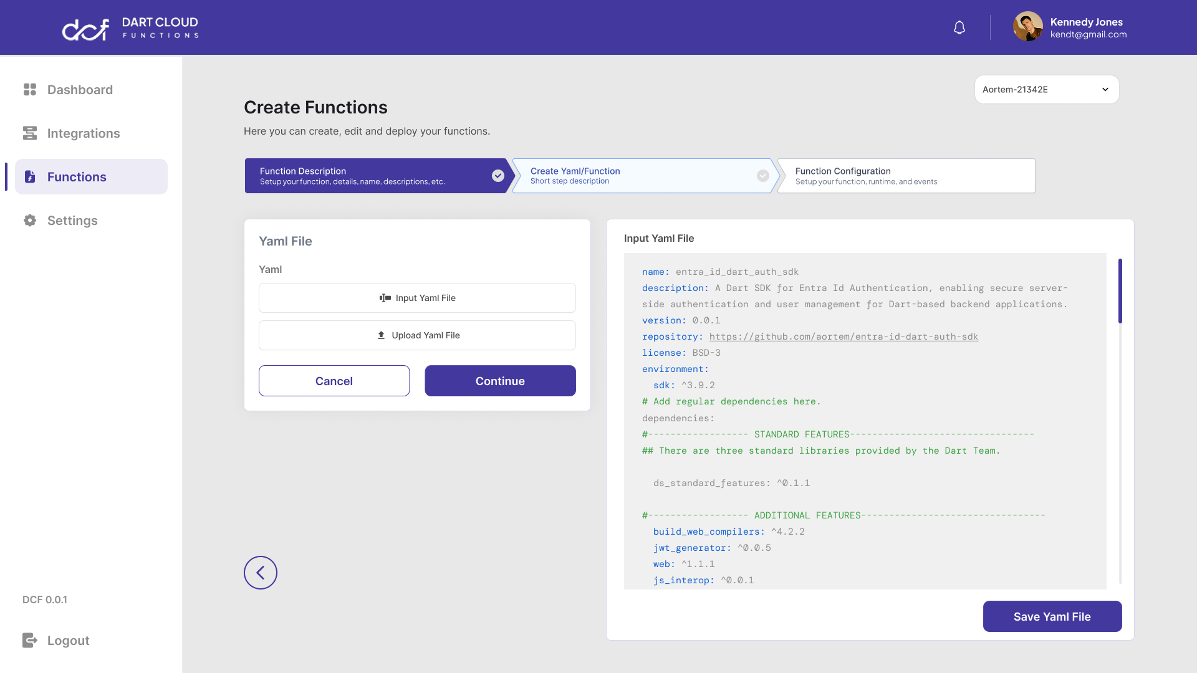Click the Integrations sidebar icon
Screen dimensions: 1197x673
pyautogui.click(x=30, y=133)
